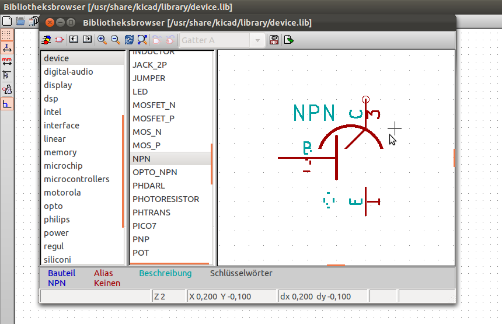The image size is (502, 324).
Task: Open the Gatter A unit dropdown
Action: pos(222,40)
